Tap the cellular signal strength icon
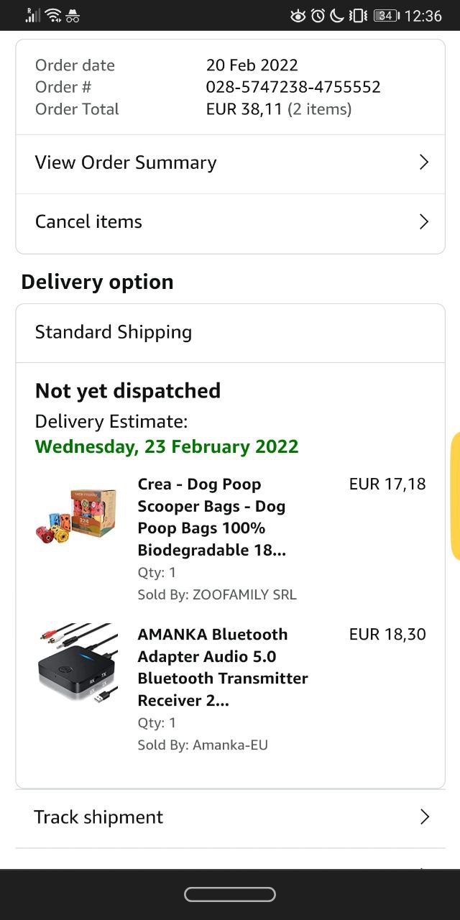This screenshot has width=460, height=920. (33, 16)
